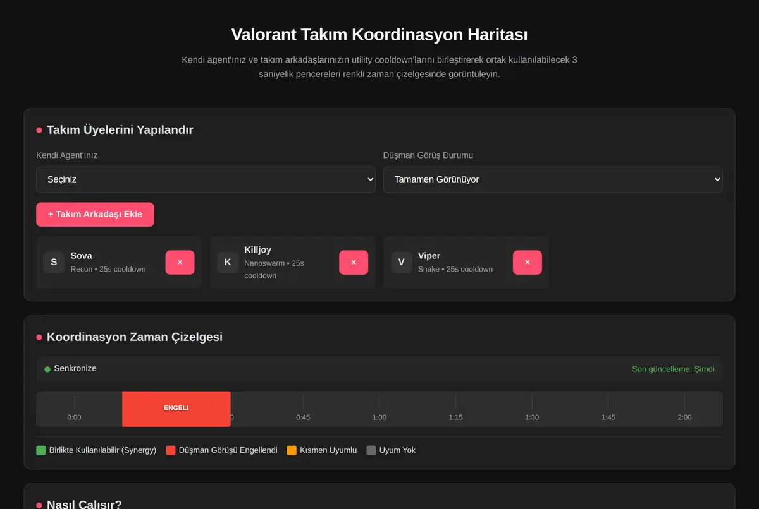Click the green Synergy legend swatch
The height and width of the screenshot is (509, 759).
(41, 450)
